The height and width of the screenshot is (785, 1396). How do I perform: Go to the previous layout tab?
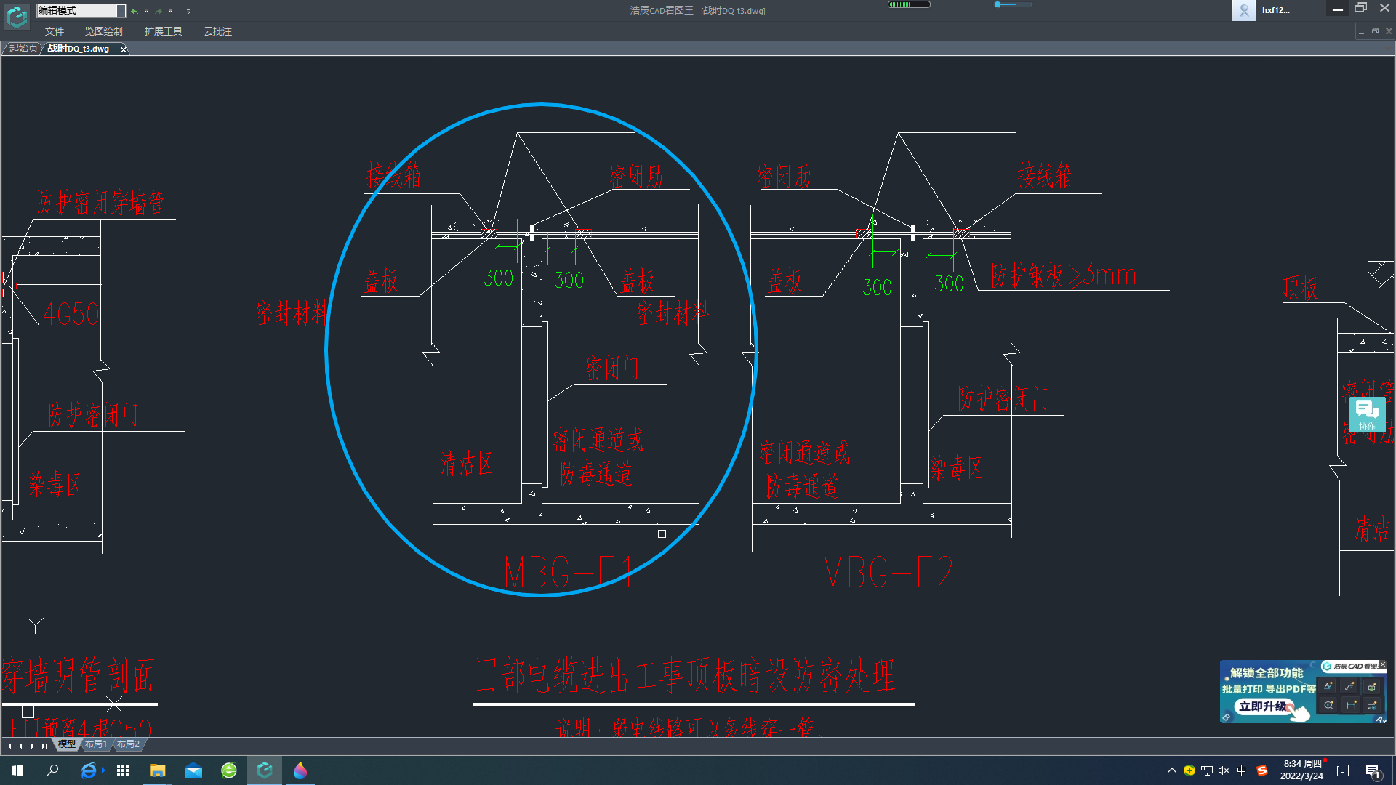coord(20,746)
